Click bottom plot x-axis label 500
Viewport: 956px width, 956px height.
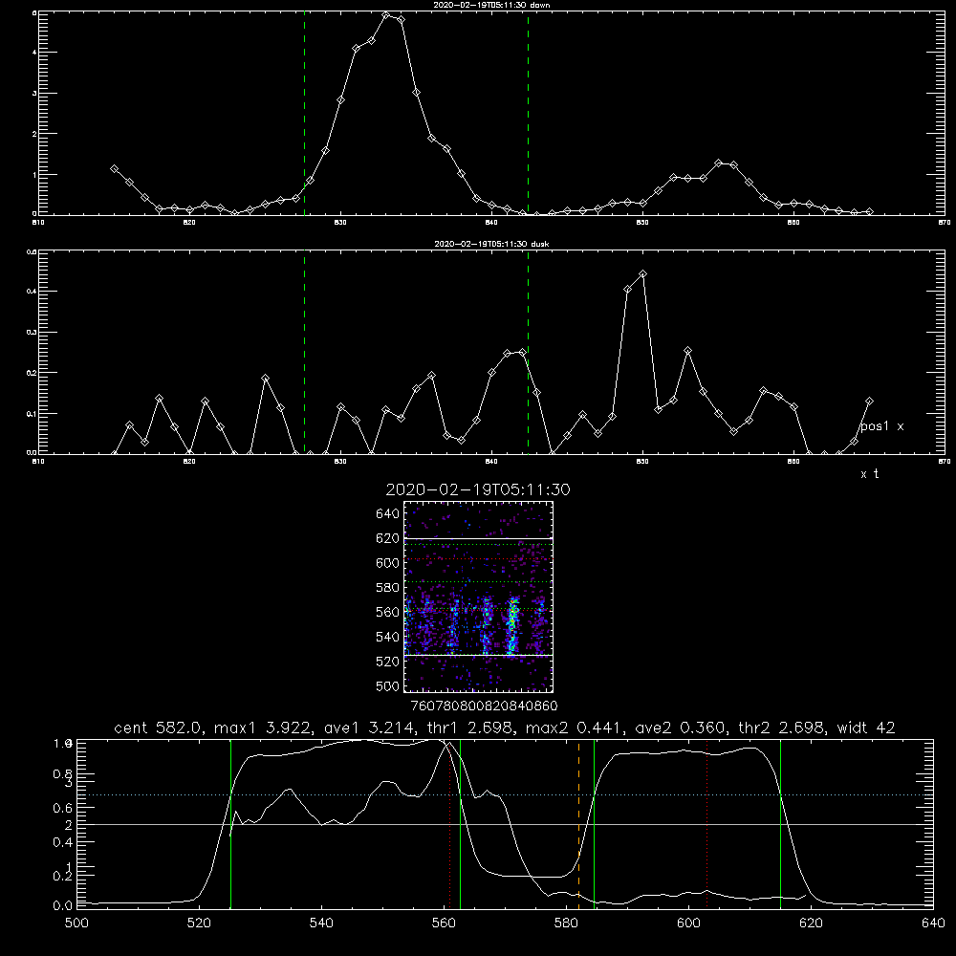(x=76, y=923)
